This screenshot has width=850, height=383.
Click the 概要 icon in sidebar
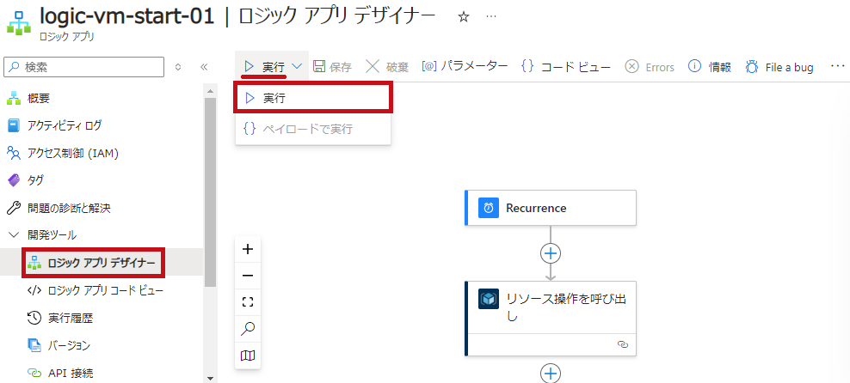tap(14, 99)
